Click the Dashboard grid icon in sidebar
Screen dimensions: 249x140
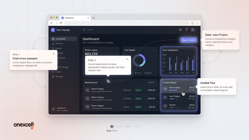53,39
